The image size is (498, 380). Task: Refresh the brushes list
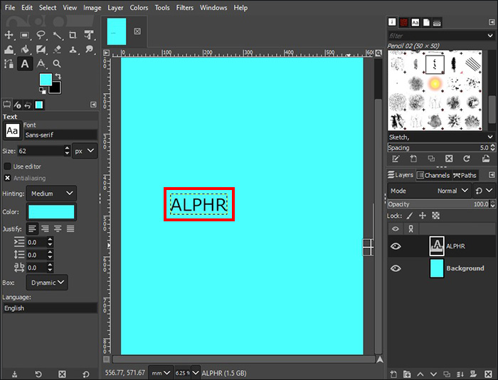[467, 159]
